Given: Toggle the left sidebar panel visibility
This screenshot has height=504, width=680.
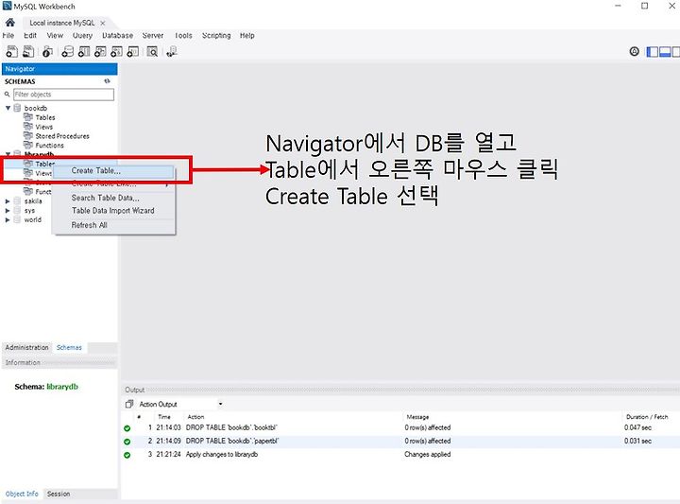Looking at the screenshot, I should [652, 52].
